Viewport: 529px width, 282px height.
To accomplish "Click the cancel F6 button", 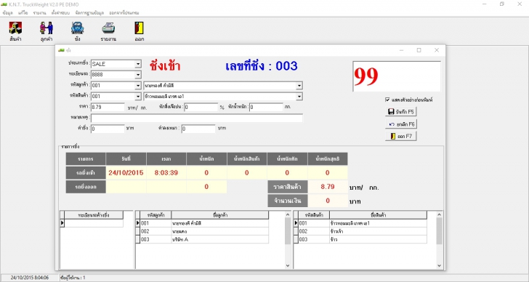I will click(x=401, y=124).
